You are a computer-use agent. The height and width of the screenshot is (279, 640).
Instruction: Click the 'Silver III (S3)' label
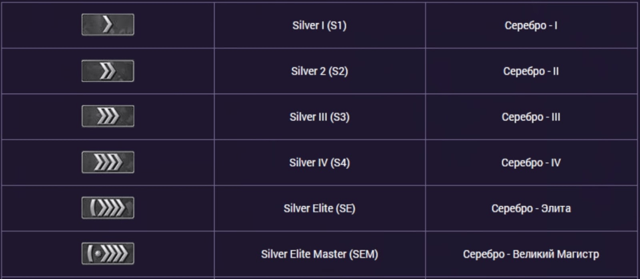pos(320,117)
